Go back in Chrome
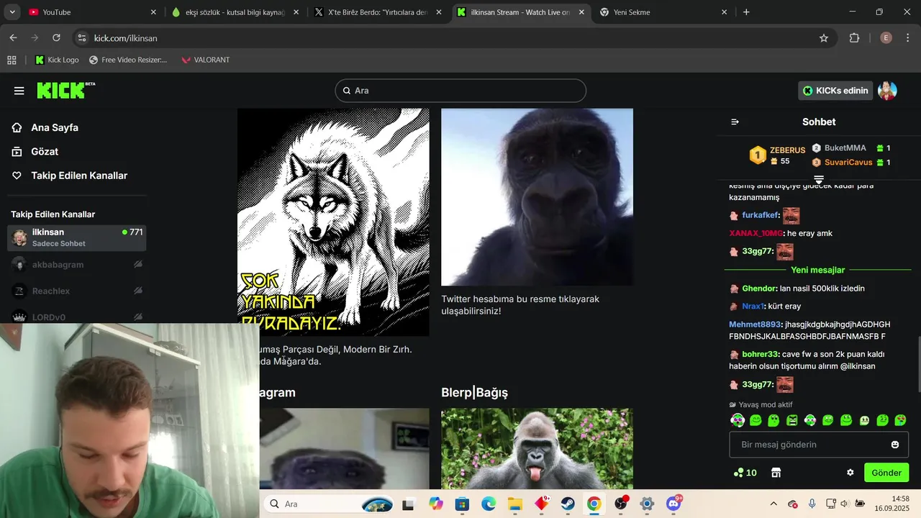This screenshot has height=518, width=921. pos(13,38)
